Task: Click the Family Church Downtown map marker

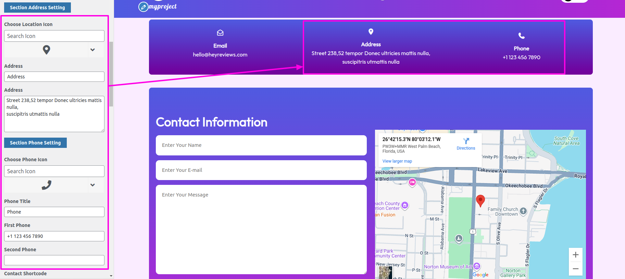Action: tap(523, 211)
